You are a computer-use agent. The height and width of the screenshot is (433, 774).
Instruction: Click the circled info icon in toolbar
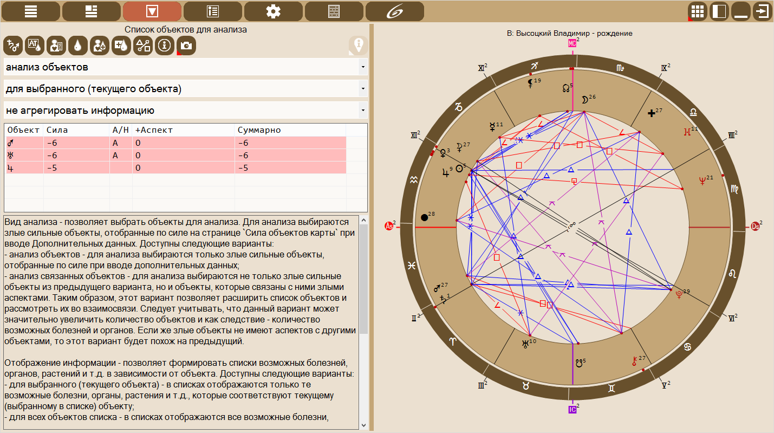tap(165, 46)
